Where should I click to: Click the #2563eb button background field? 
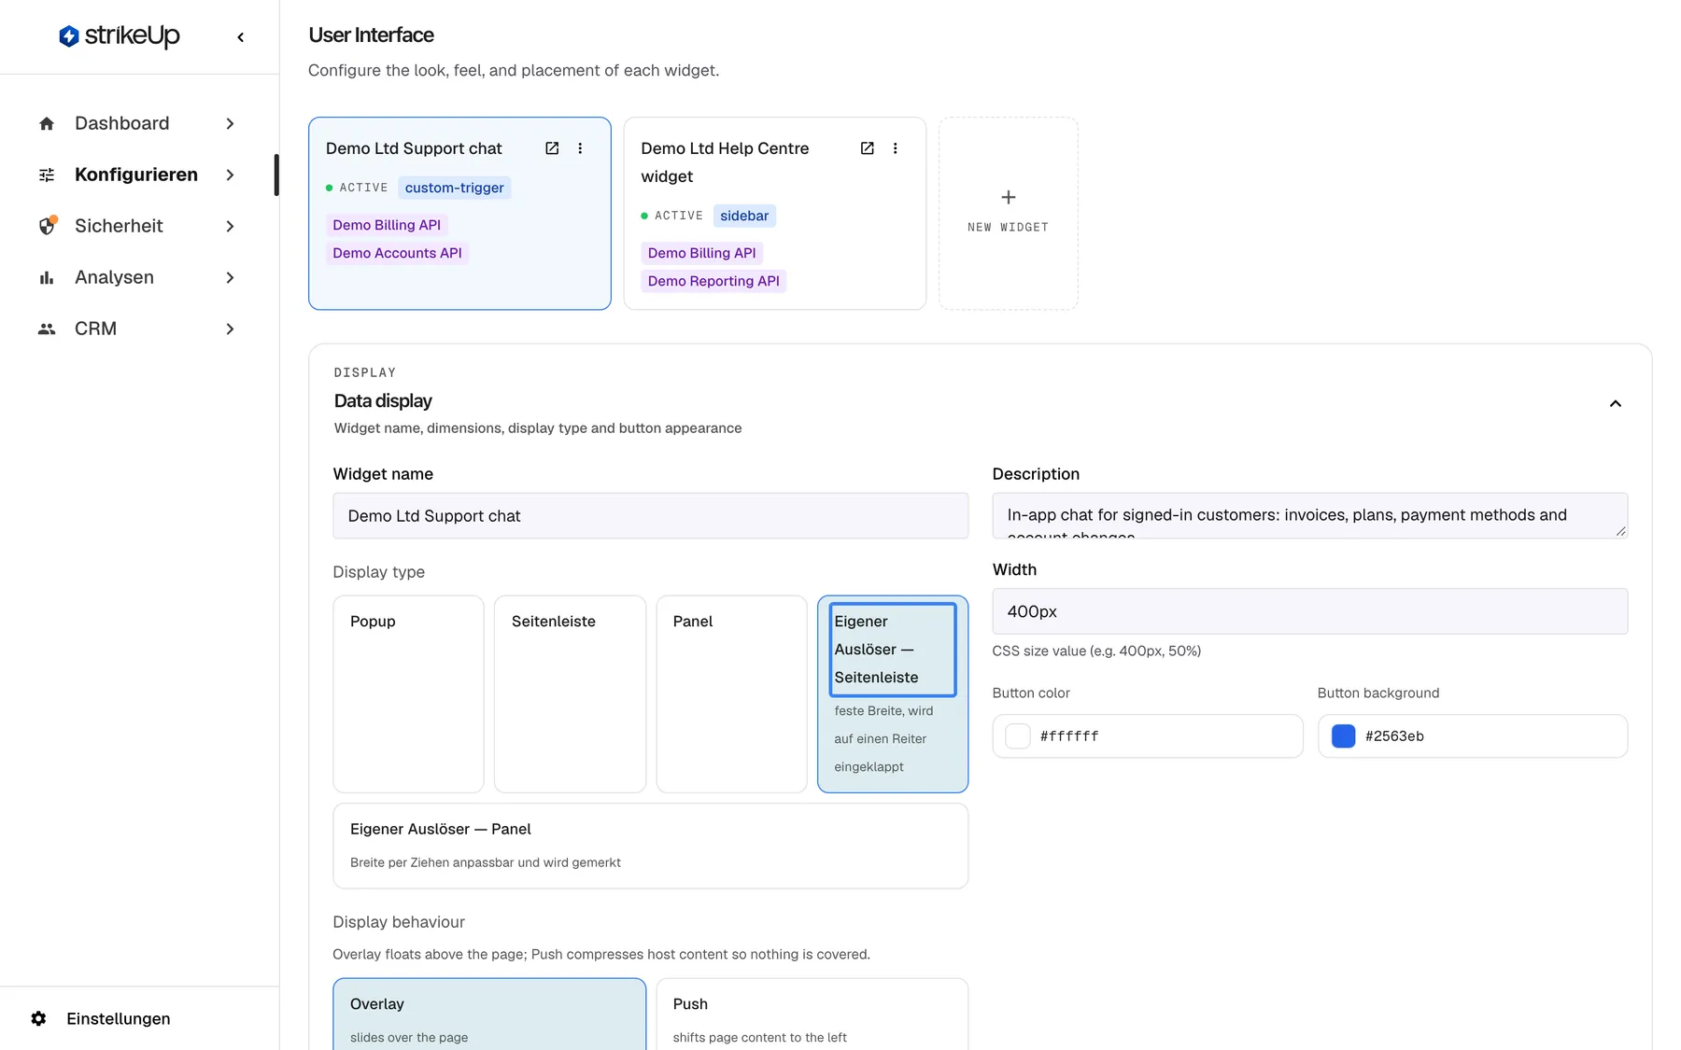[1473, 735]
